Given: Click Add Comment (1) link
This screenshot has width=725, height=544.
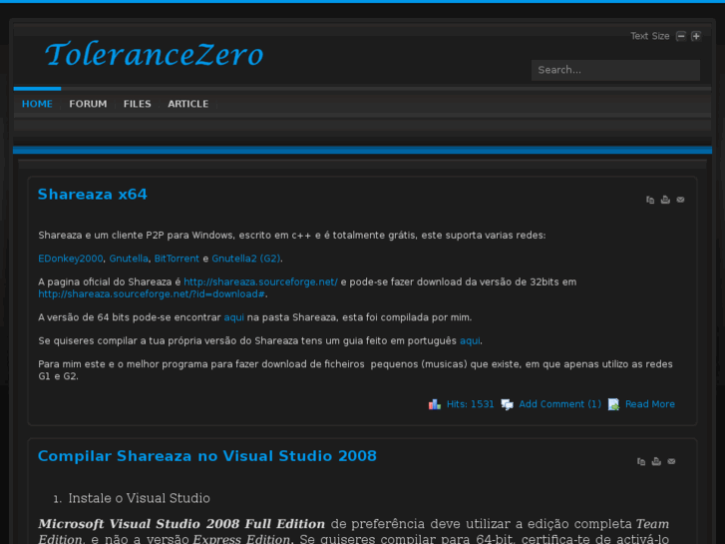Looking at the screenshot, I should (x=559, y=404).
